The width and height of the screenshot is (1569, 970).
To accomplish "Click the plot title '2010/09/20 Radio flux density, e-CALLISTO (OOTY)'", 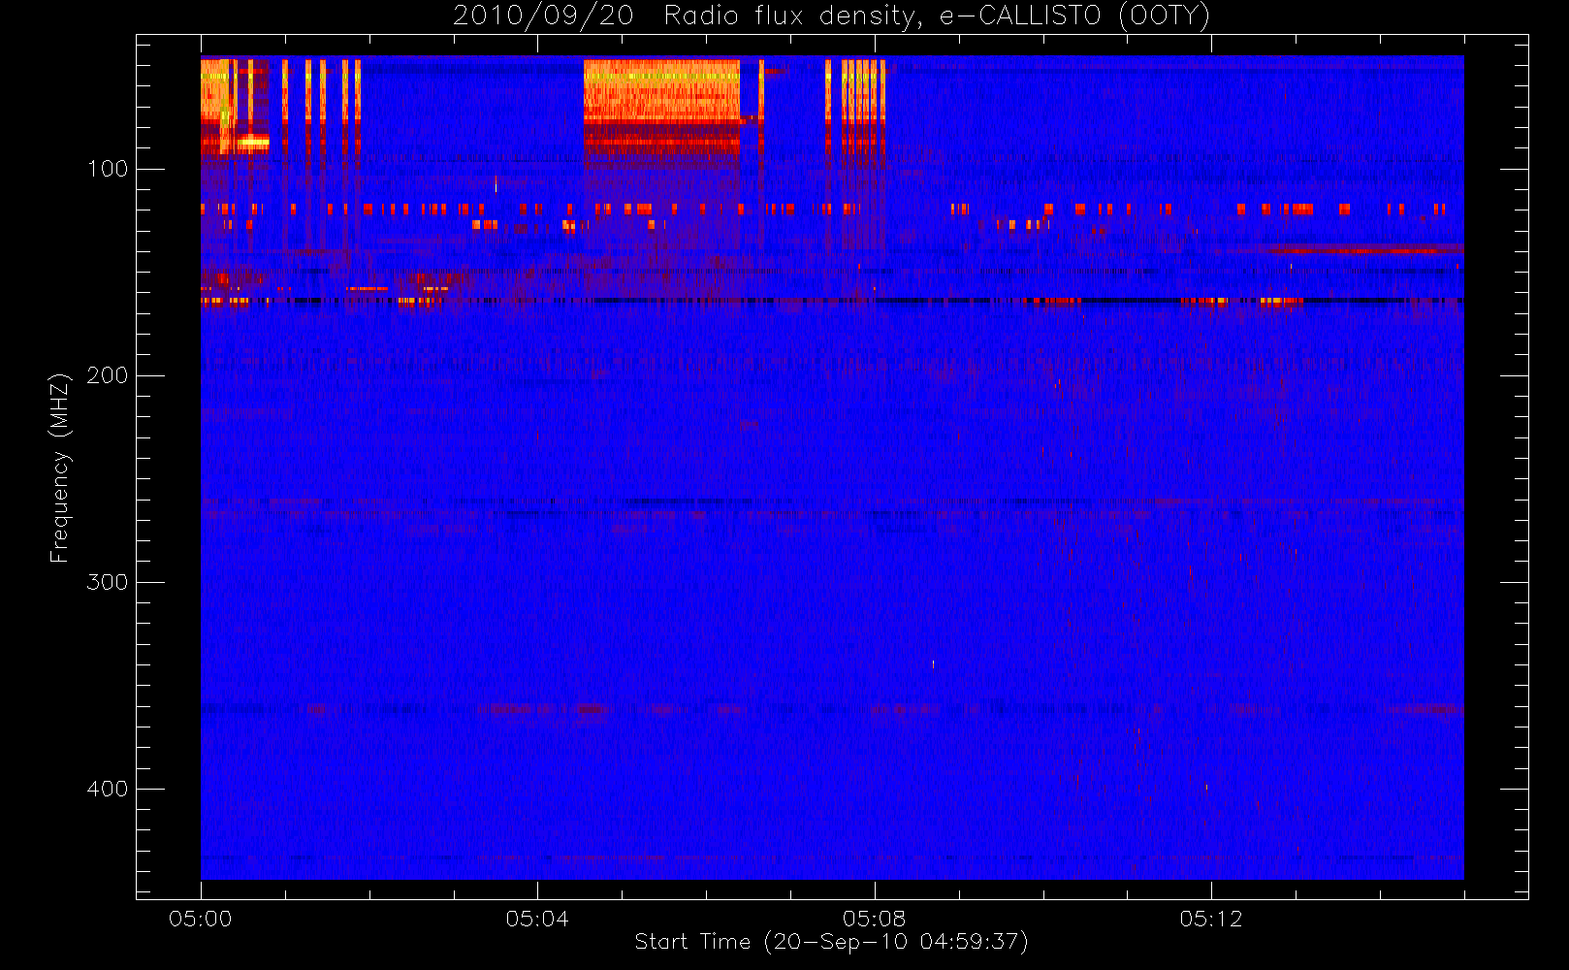I will [832, 16].
